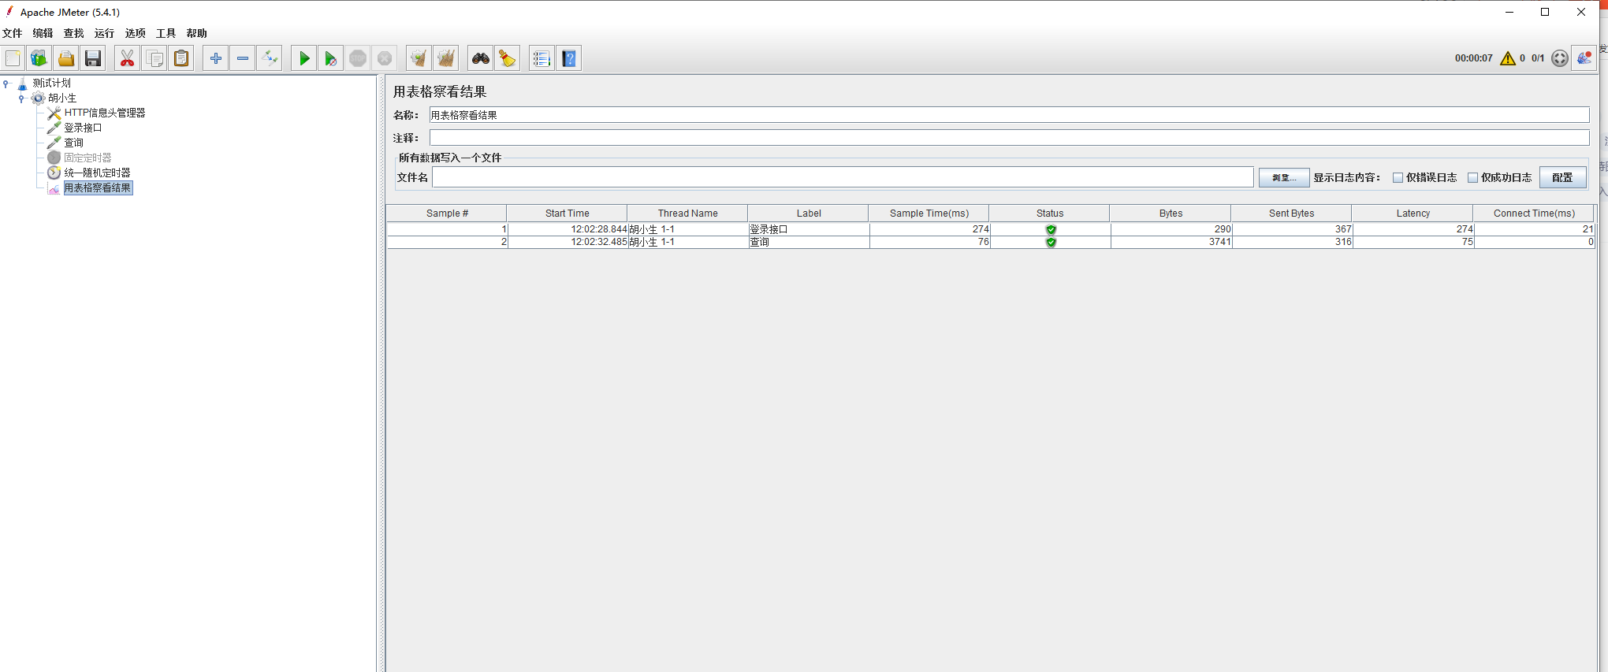Click the 注释 comment input field
Screen dimensions: 1608x672
tap(1009, 138)
